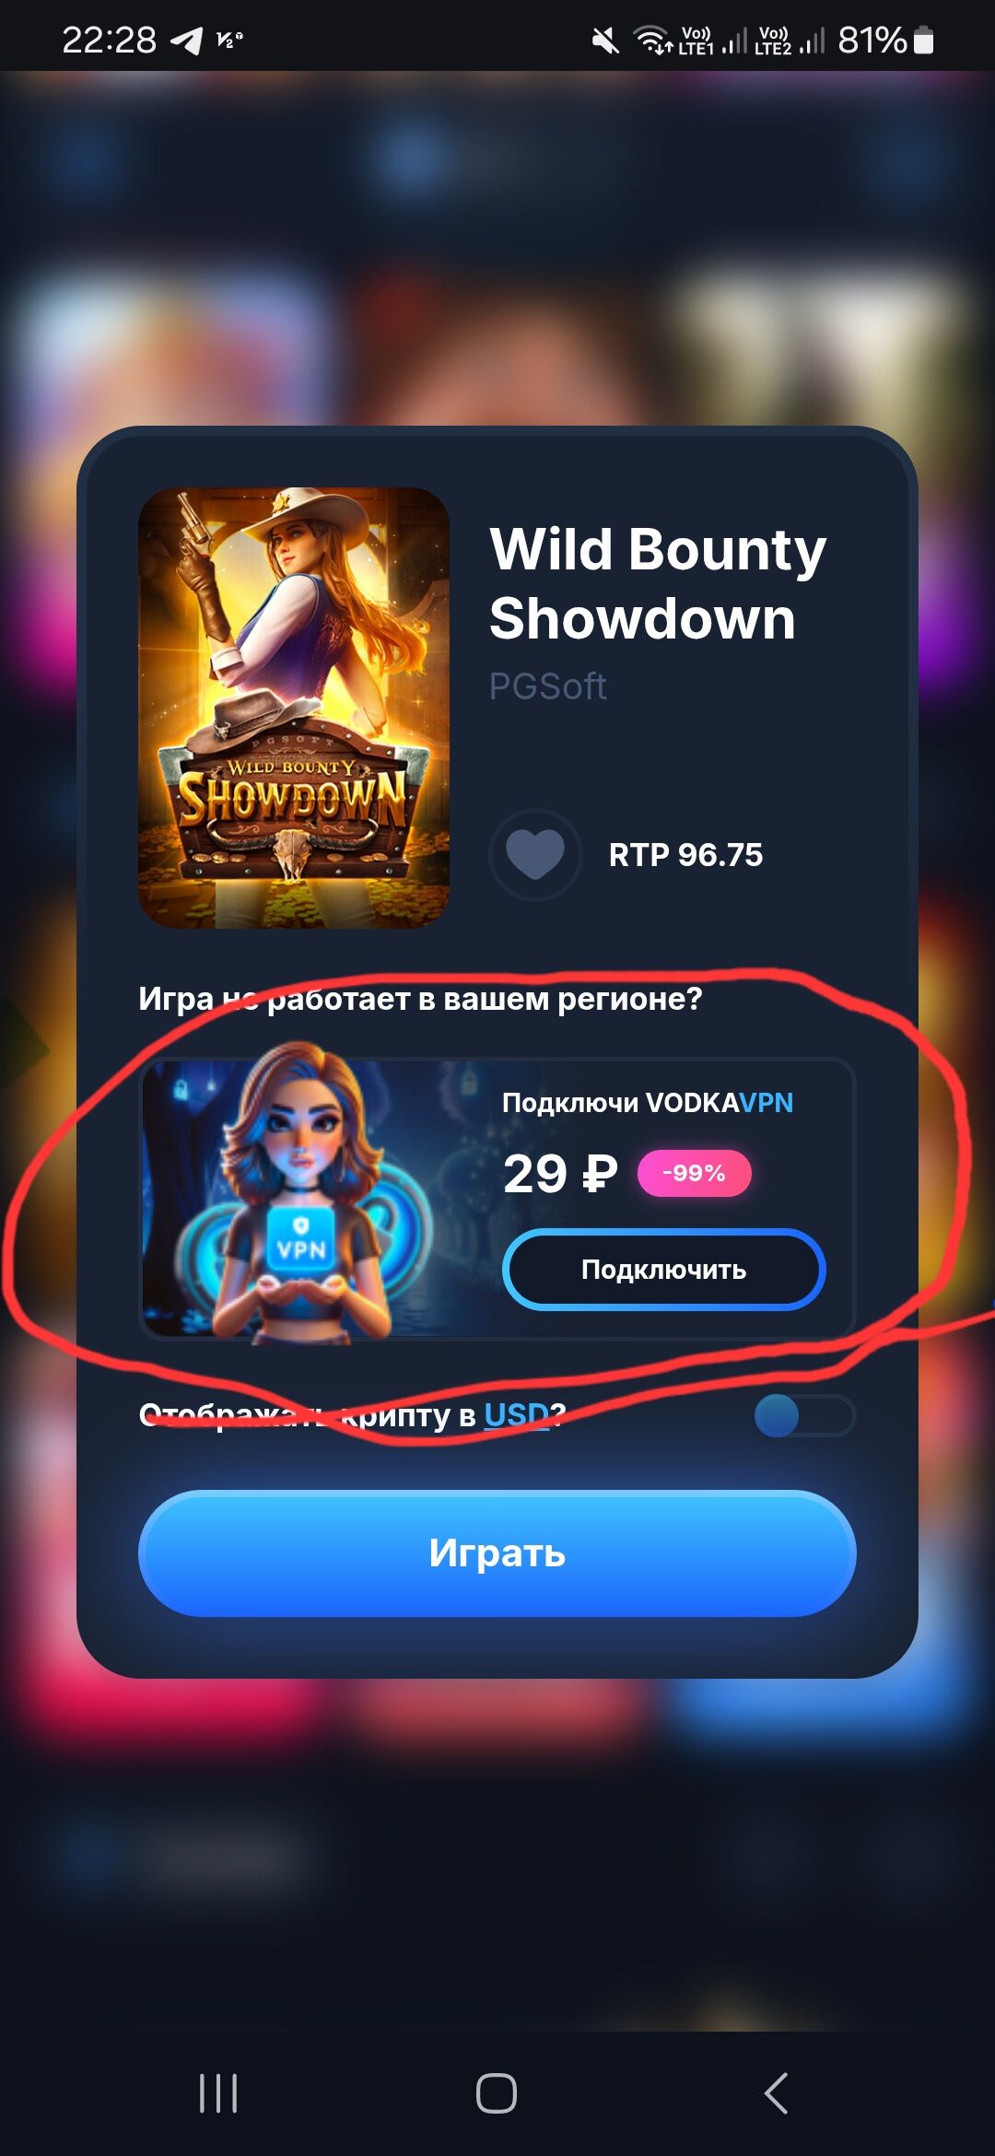Open the underlined USD currency link

(517, 1414)
